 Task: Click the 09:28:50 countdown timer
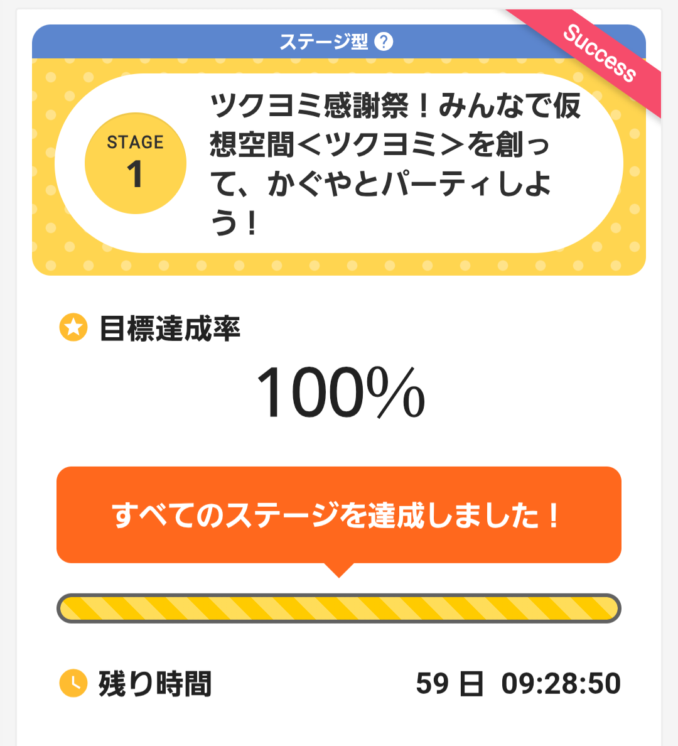pyautogui.click(x=561, y=684)
